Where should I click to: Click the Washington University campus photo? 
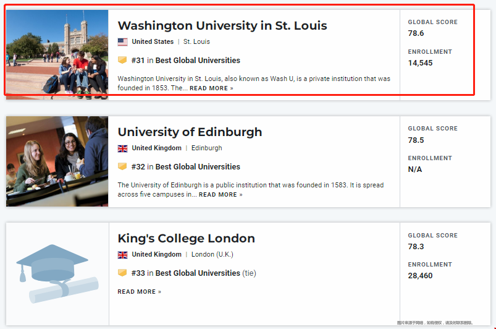pyautogui.click(x=57, y=54)
